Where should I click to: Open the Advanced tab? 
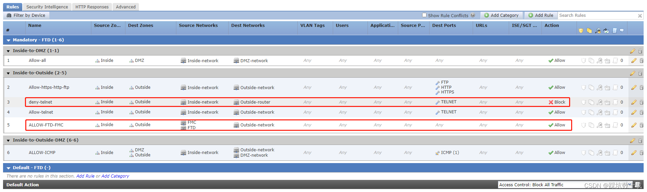click(126, 7)
